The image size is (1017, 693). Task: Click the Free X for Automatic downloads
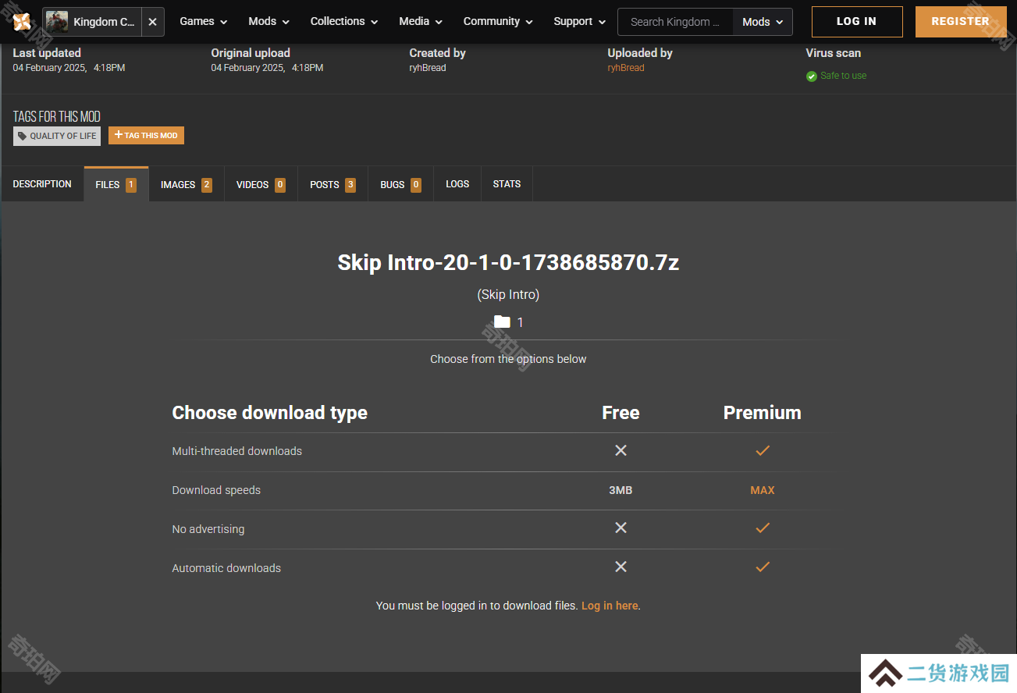(621, 567)
